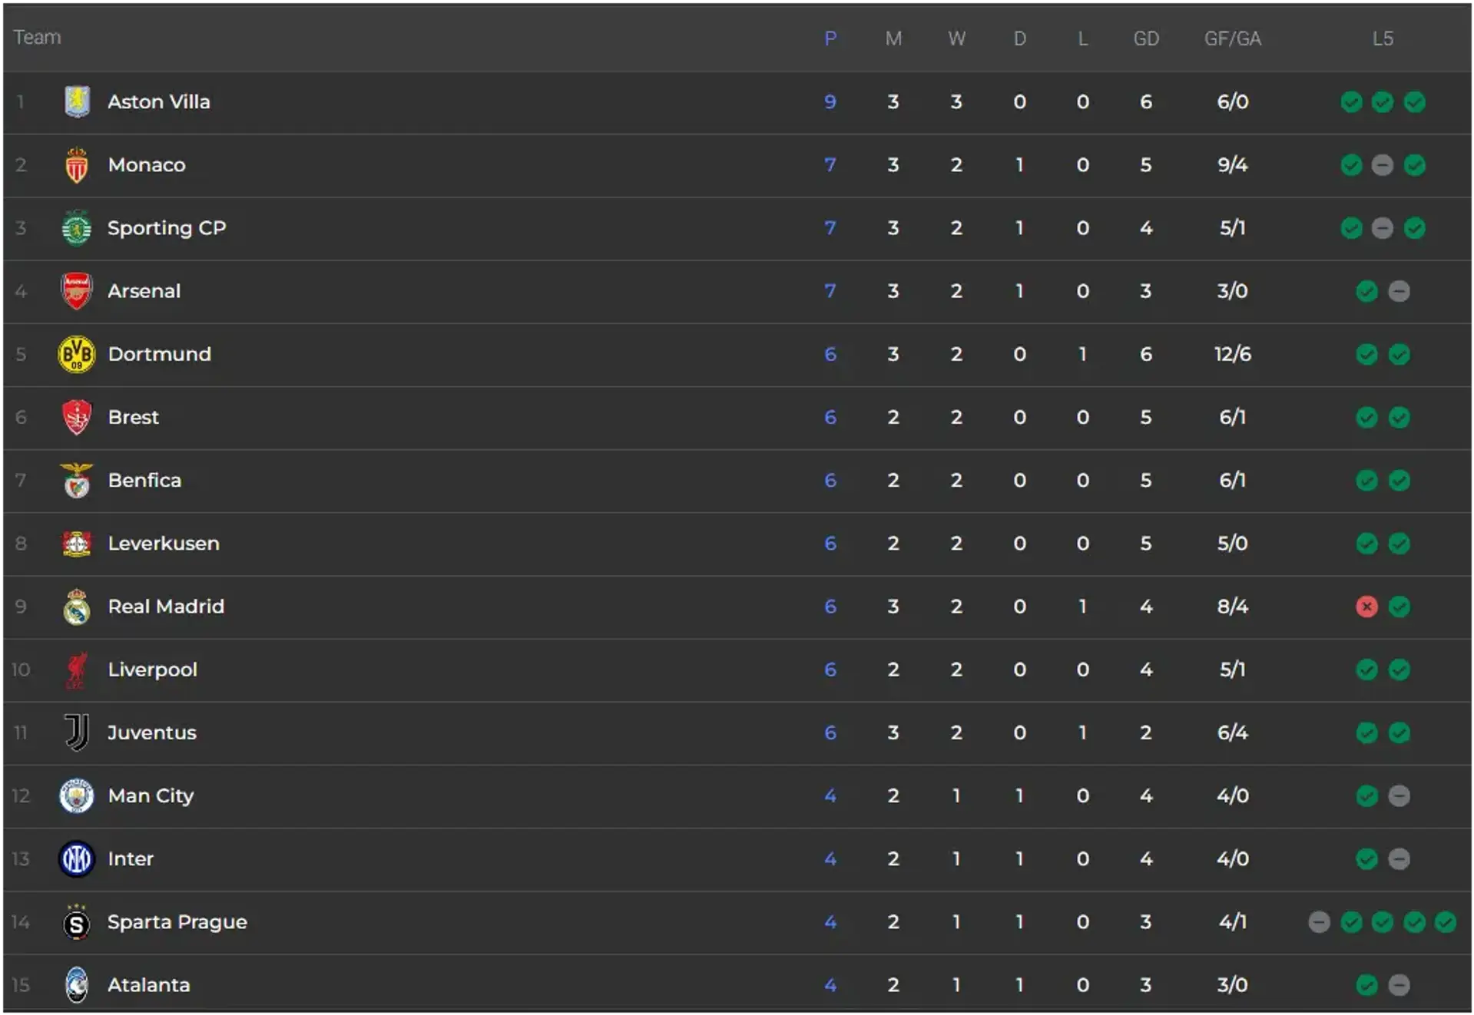Image resolution: width=1474 pixels, height=1015 pixels.
Task: Click the GF/GA column header
Action: coord(1232,38)
